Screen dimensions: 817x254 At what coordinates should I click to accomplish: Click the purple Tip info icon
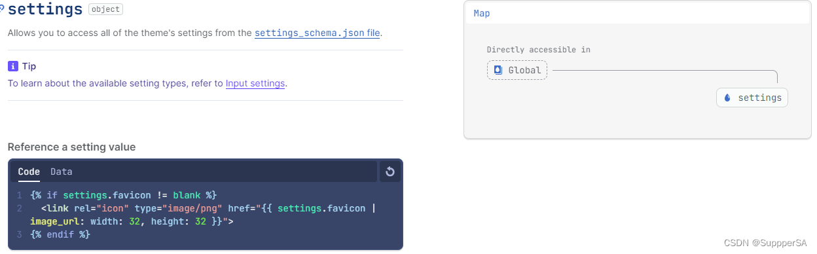pos(12,66)
